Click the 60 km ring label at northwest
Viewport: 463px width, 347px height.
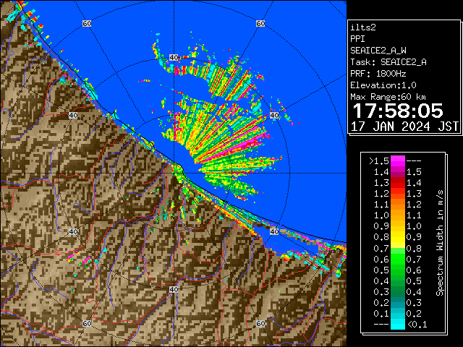tap(87, 23)
